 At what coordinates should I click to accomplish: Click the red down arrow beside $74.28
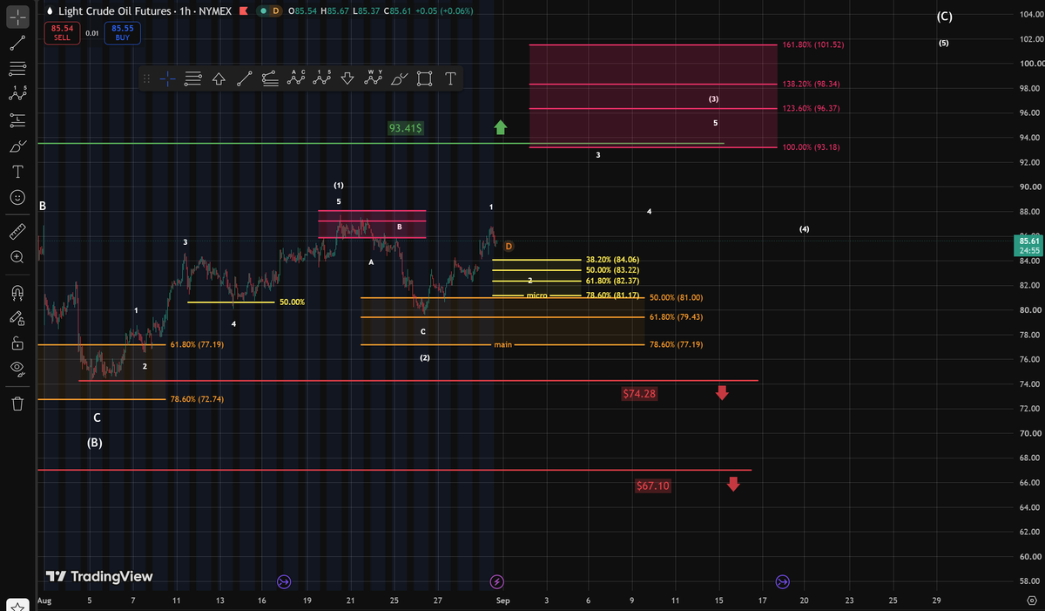[x=722, y=392]
